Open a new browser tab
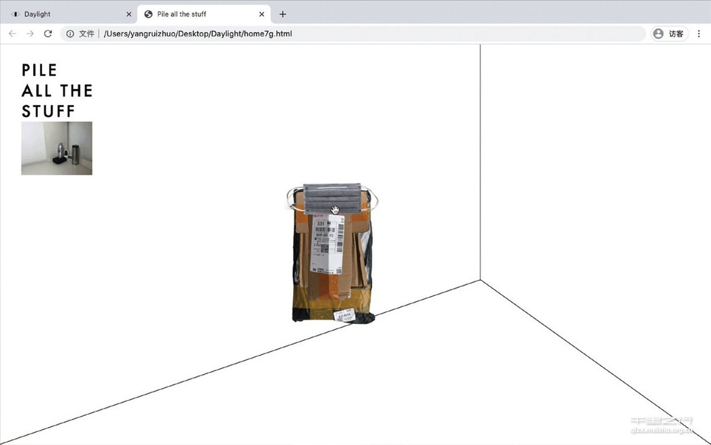This screenshot has width=711, height=445. pos(283,14)
